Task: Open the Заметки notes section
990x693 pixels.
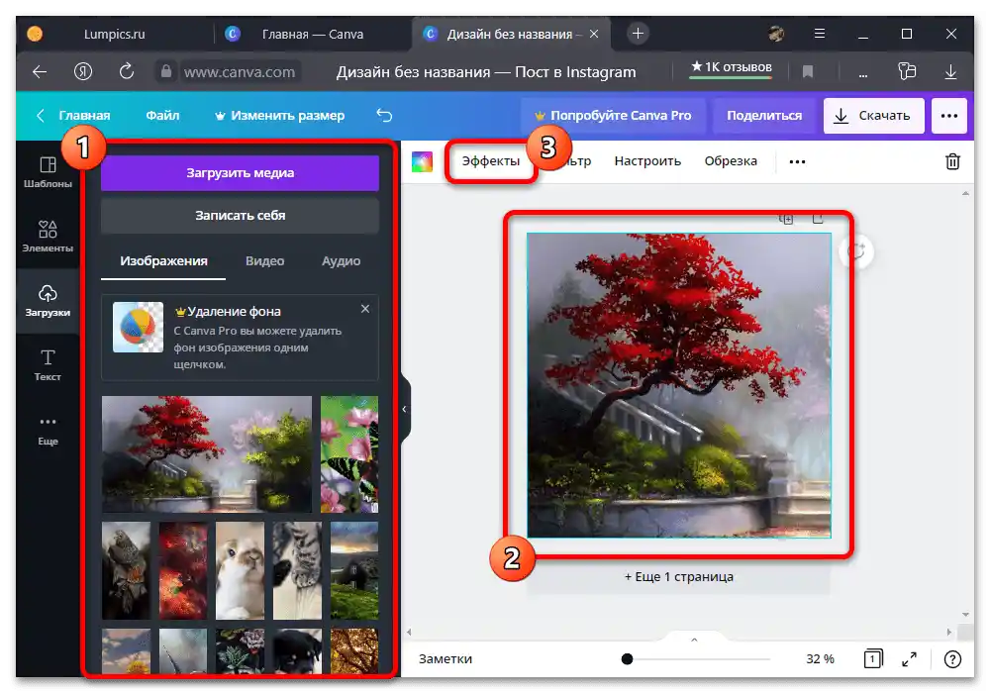Action: (445, 659)
